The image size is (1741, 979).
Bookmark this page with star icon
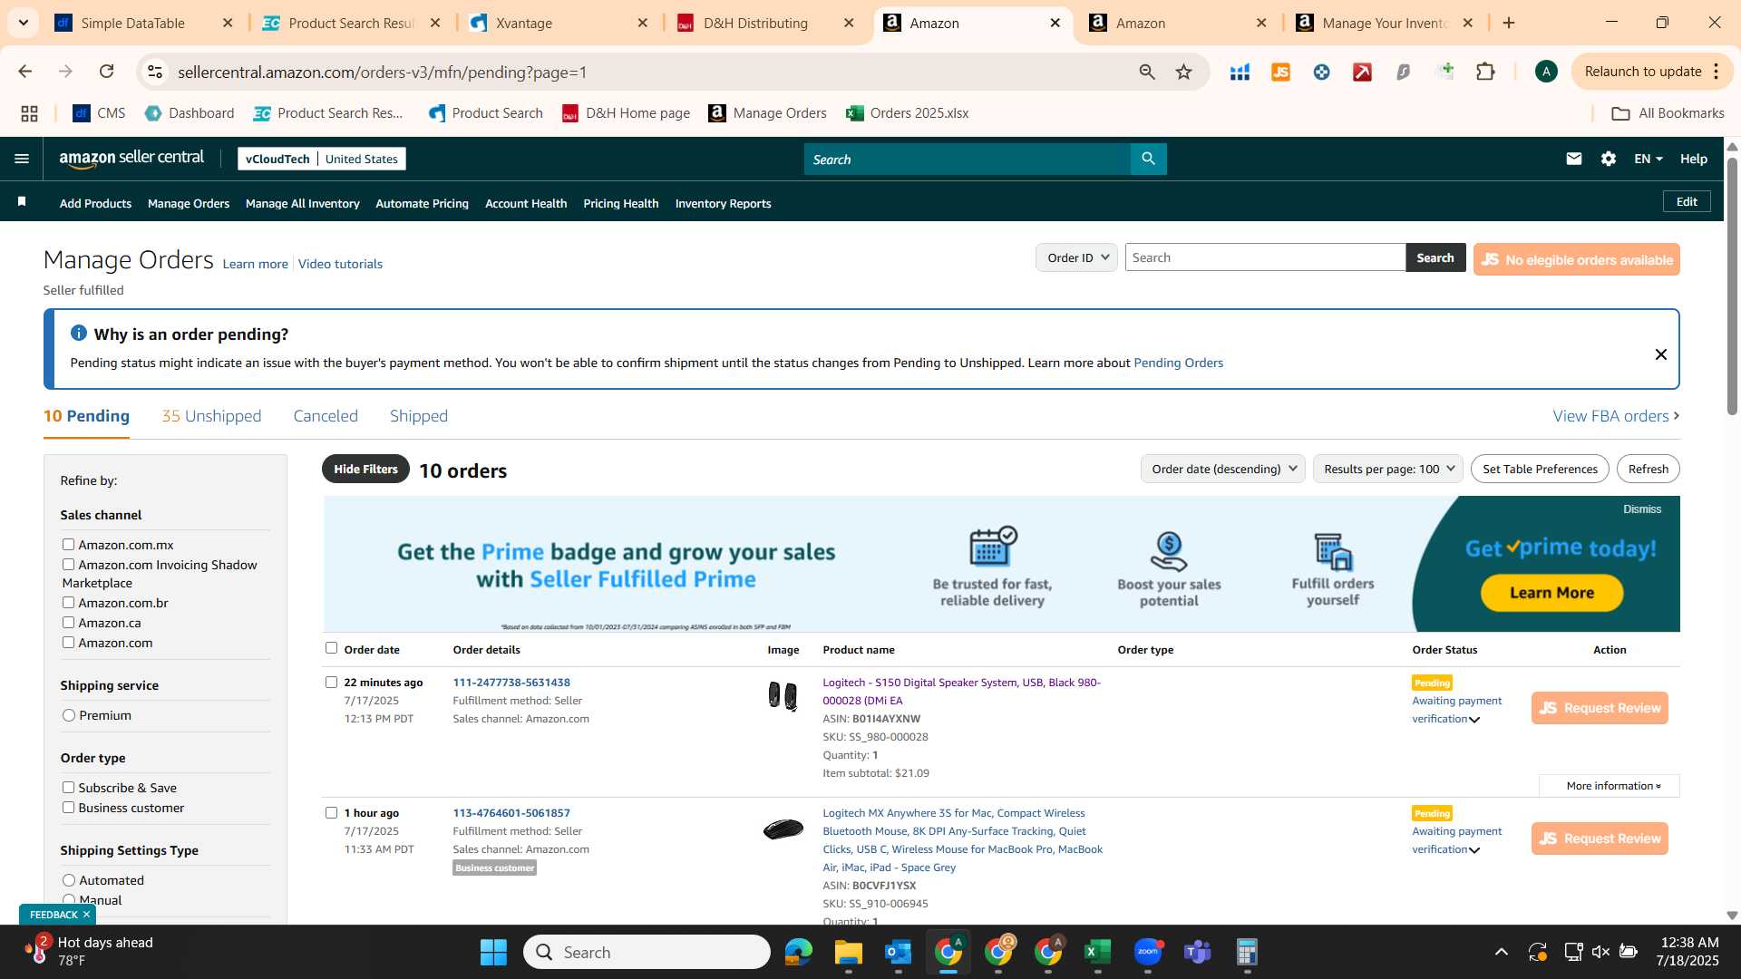click(x=1183, y=72)
